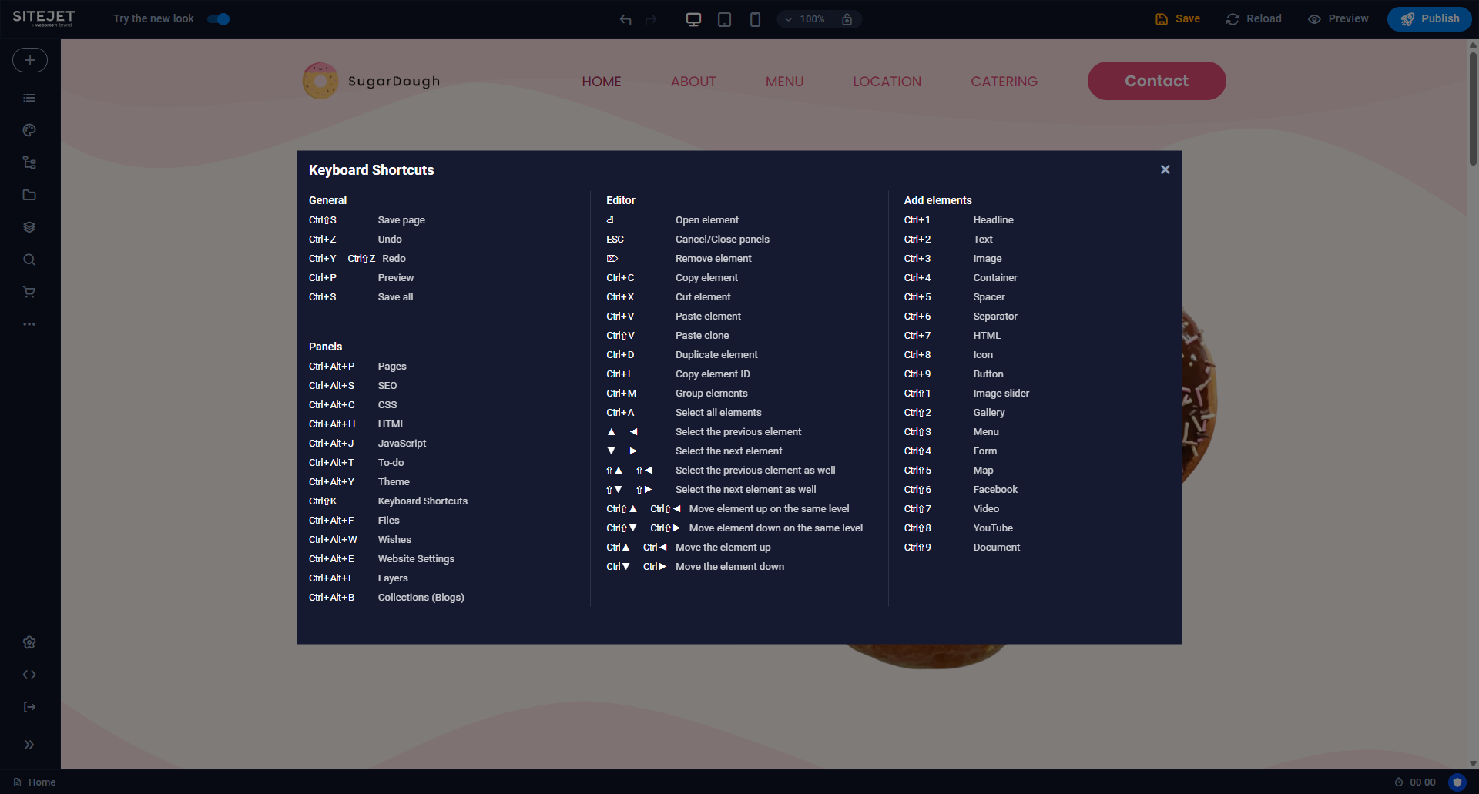Screen dimensions: 1479x794
Task: Click the Publish button
Action: (x=1429, y=19)
